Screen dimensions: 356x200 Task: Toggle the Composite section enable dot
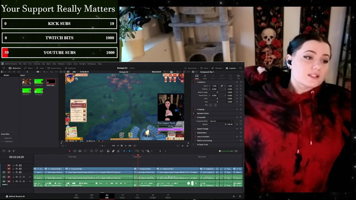[195, 117]
